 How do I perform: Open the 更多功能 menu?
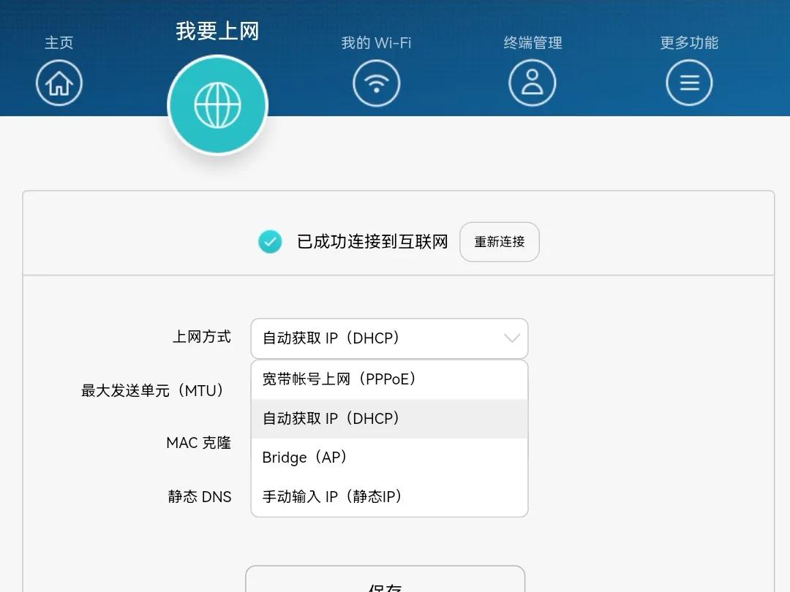pyautogui.click(x=688, y=42)
